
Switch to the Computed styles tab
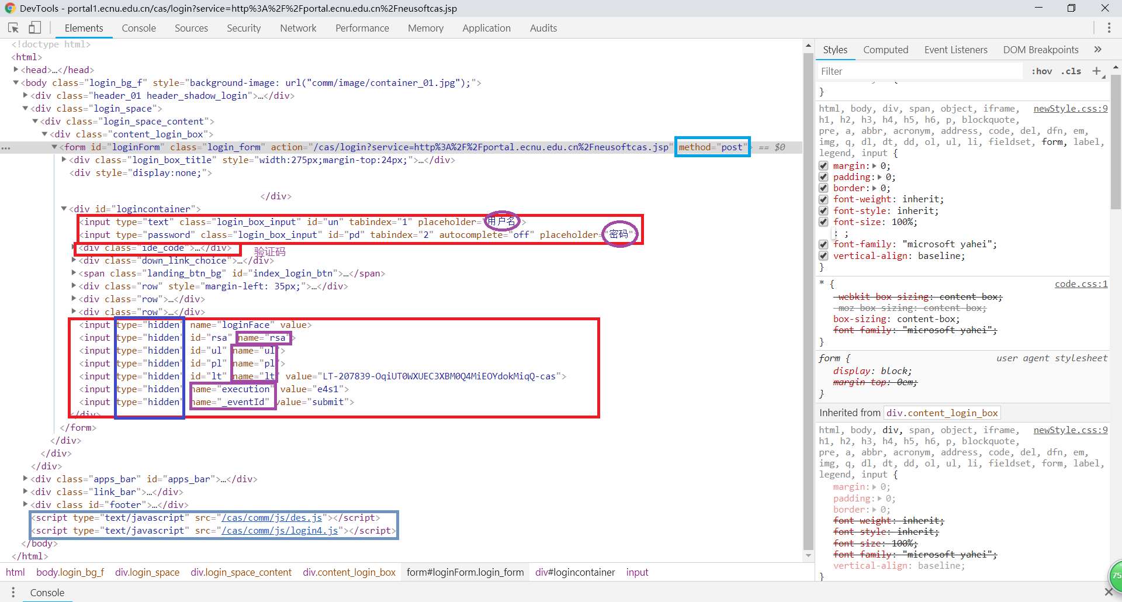point(885,50)
